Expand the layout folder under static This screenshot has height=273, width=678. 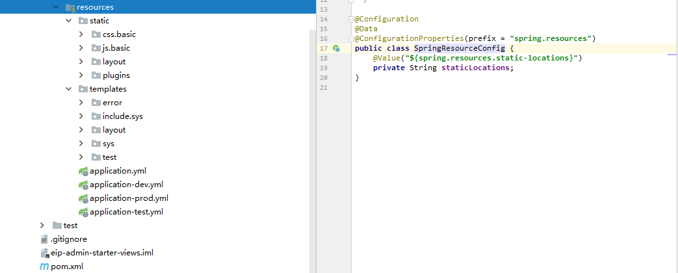tap(81, 62)
